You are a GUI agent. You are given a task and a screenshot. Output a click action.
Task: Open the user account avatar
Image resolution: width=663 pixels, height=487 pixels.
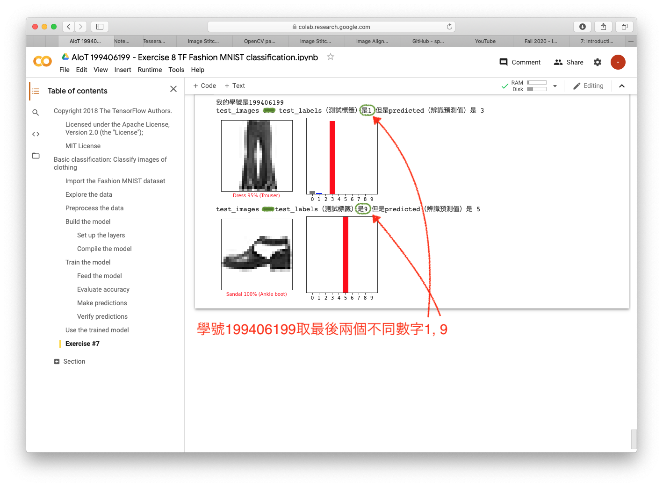(618, 62)
